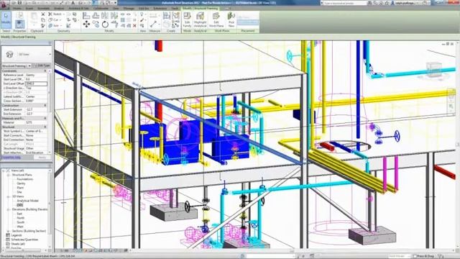The image size is (460, 259).
Task: Open the Revit application menu button
Action: [x=4, y=4]
